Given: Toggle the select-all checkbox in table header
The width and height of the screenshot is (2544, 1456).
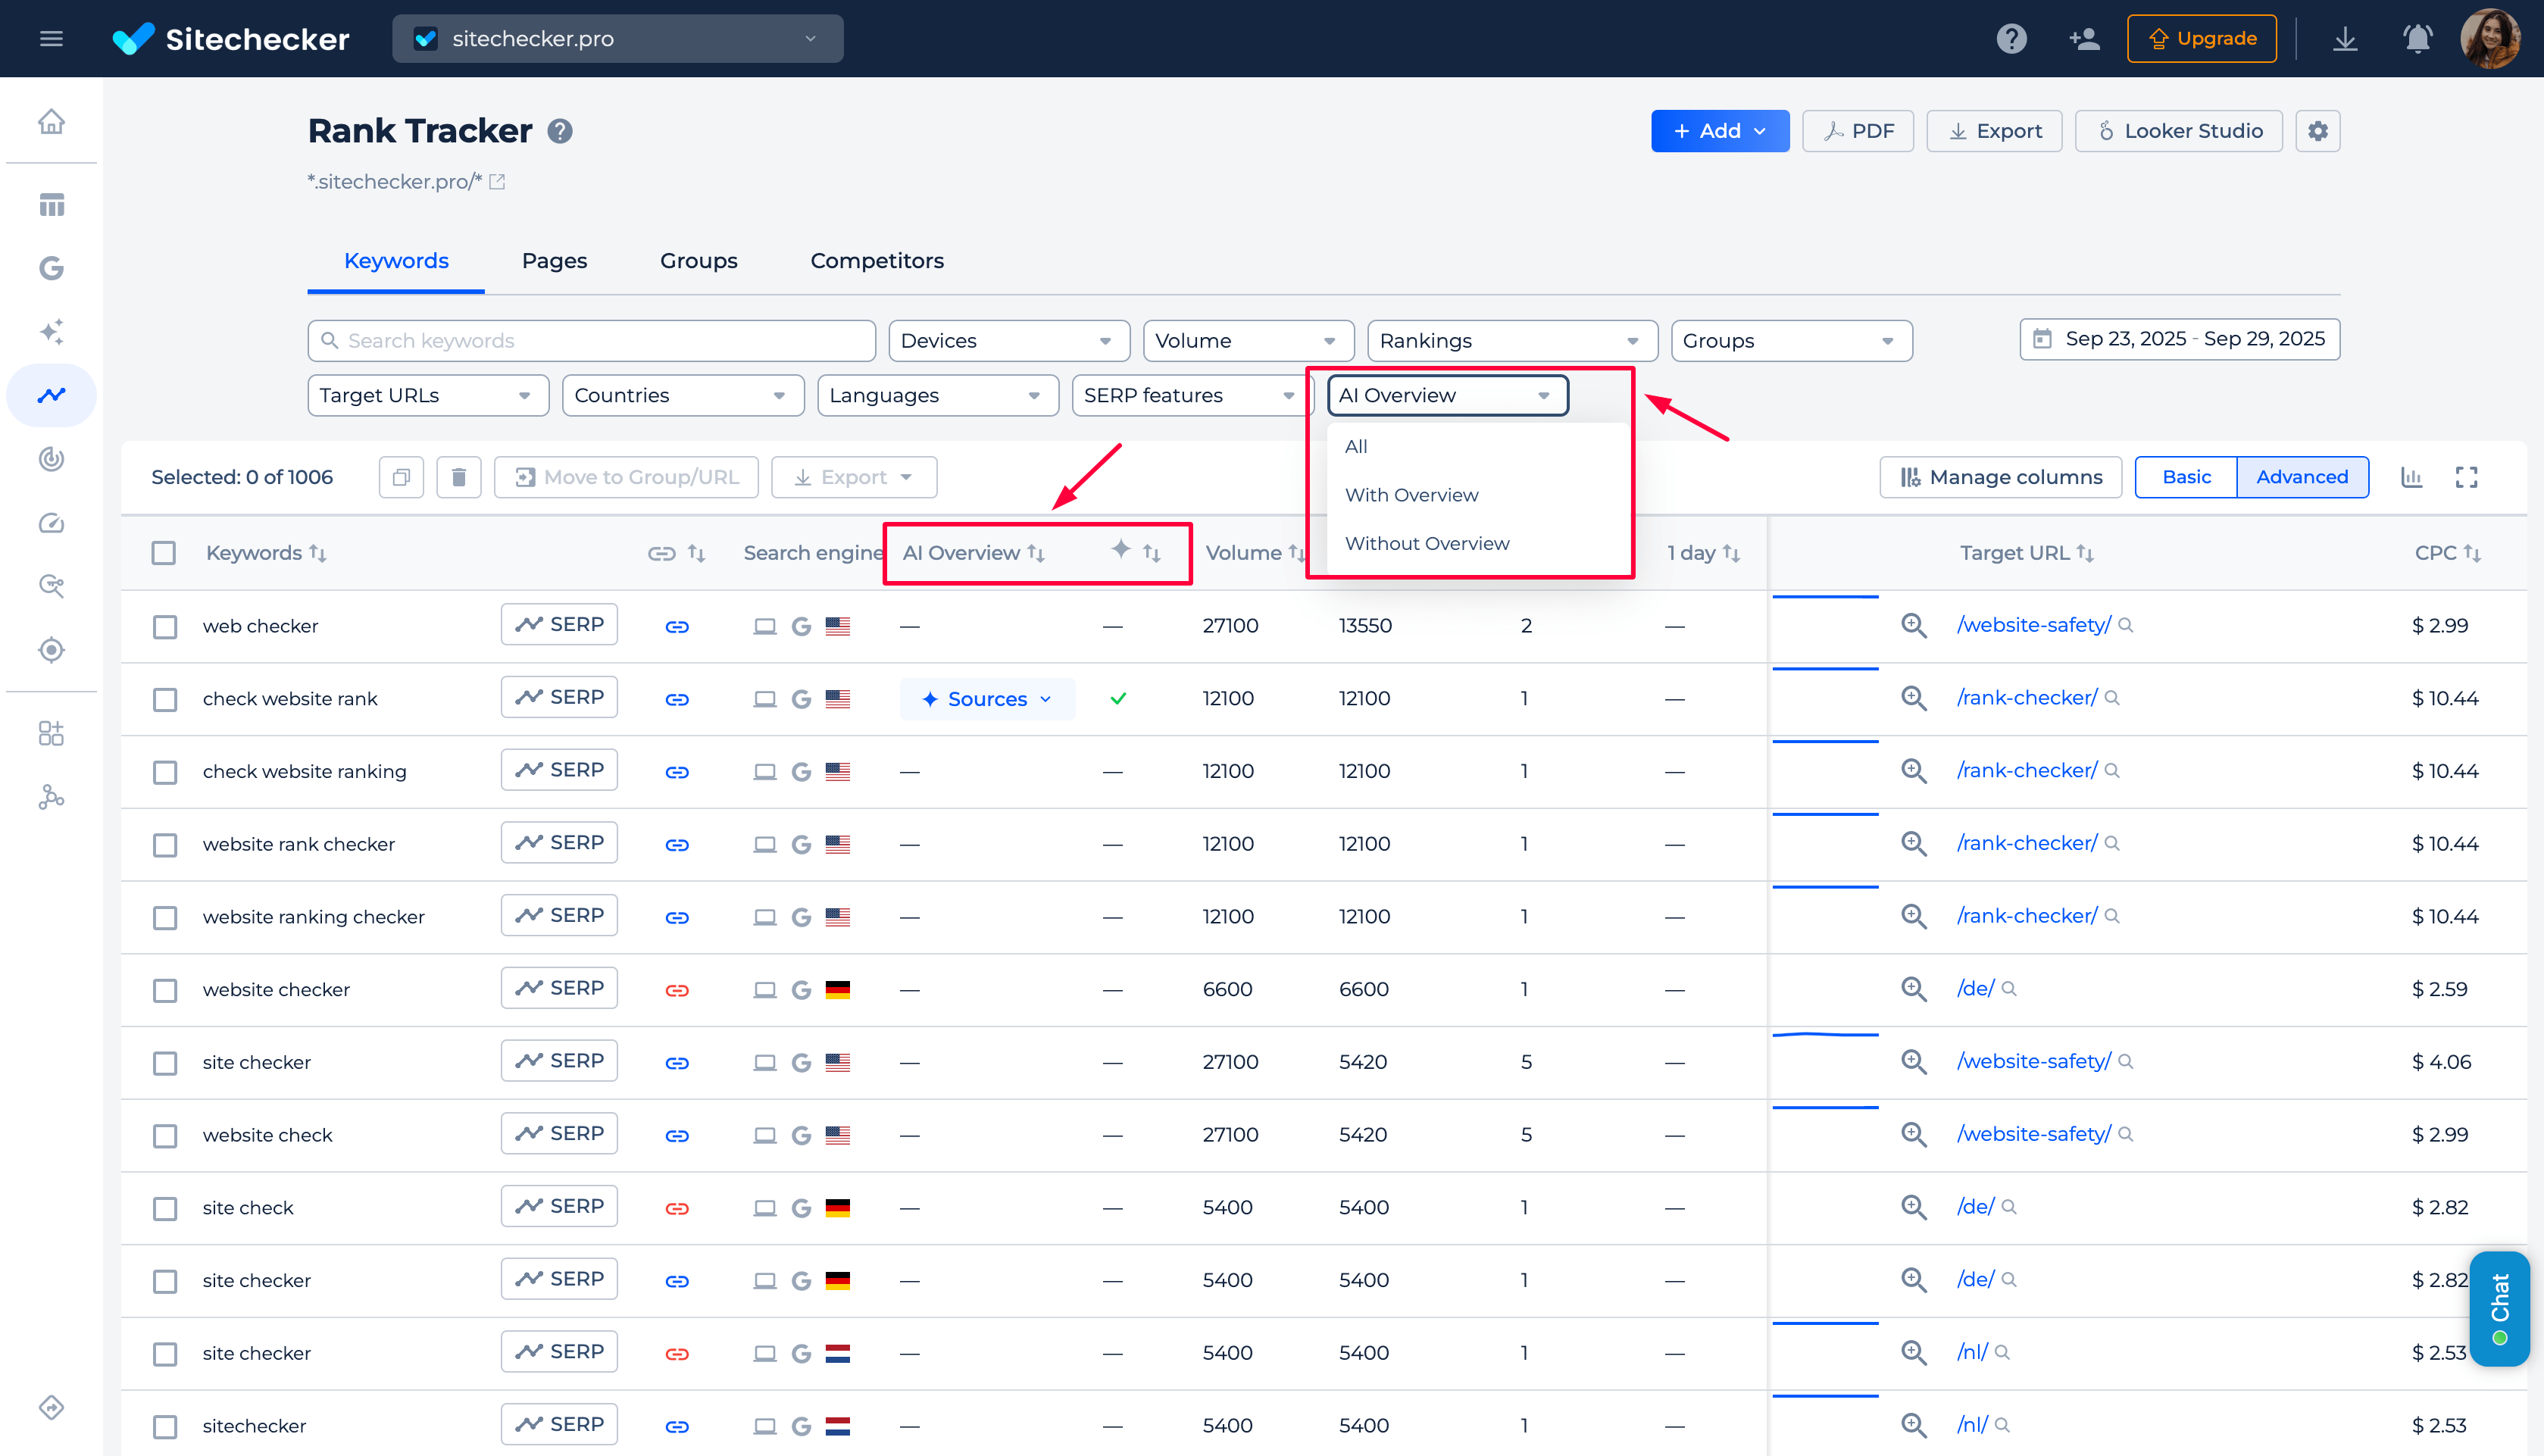Looking at the screenshot, I should point(164,552).
